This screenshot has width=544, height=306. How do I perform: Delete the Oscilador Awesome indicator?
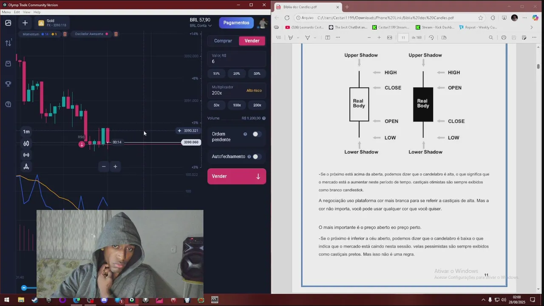pos(116,34)
